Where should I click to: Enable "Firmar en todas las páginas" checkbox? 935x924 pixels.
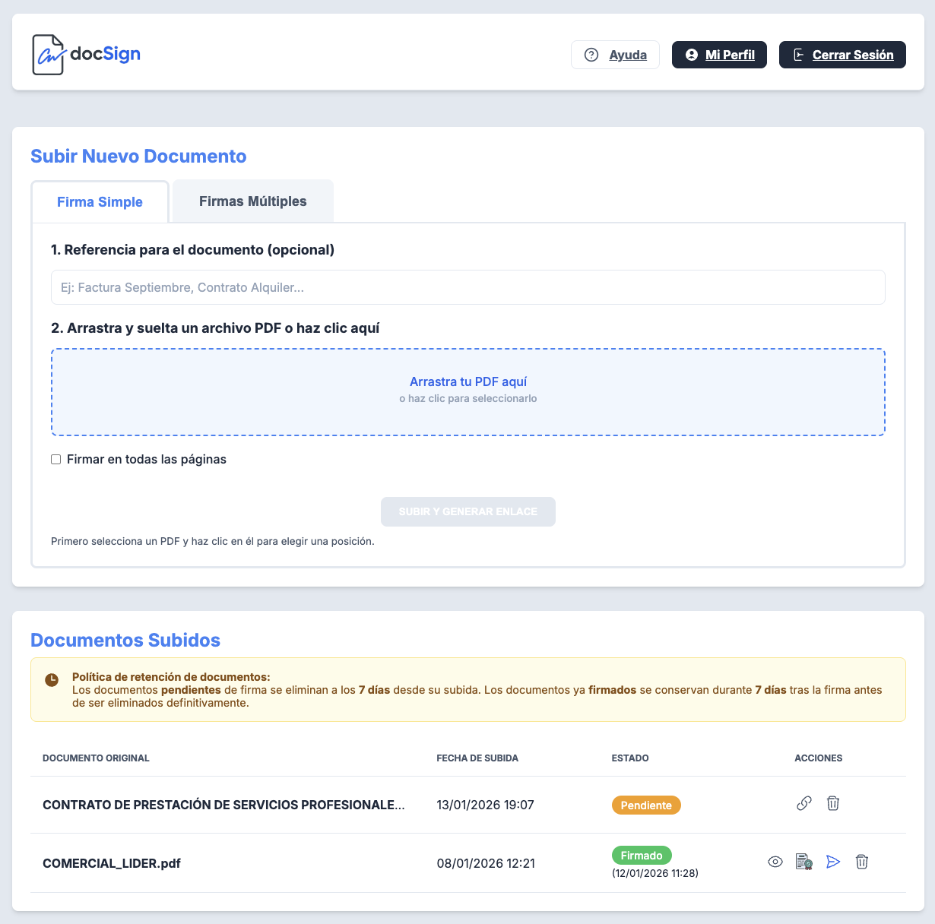[x=56, y=460]
